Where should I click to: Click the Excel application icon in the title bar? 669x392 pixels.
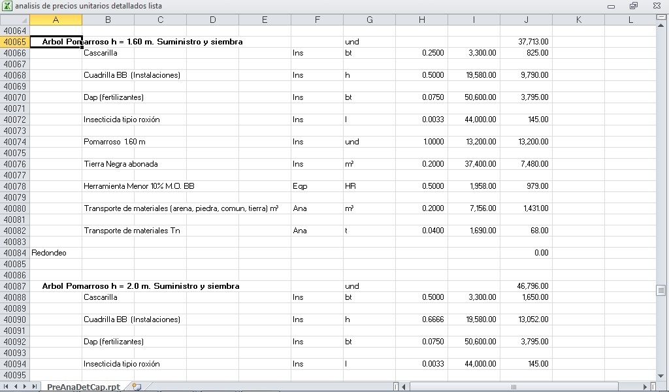7,6
